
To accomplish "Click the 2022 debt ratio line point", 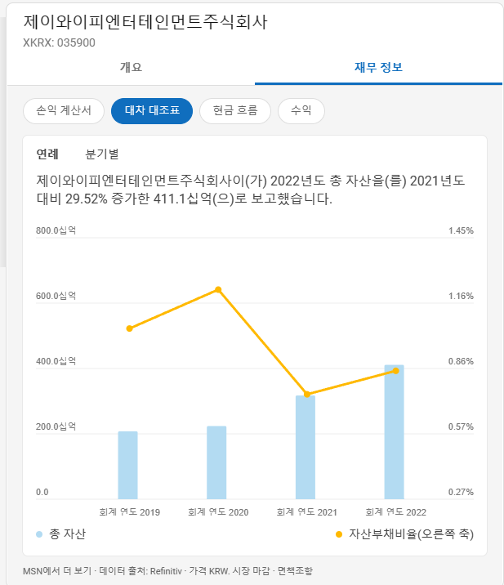I will coord(396,371).
